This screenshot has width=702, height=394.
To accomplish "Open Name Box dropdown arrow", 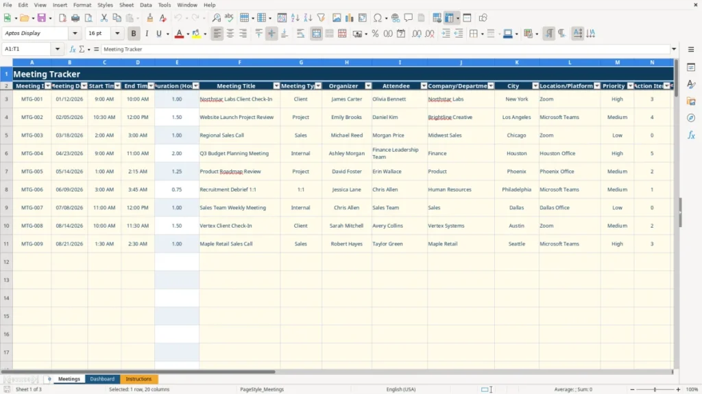I will 58,49.
